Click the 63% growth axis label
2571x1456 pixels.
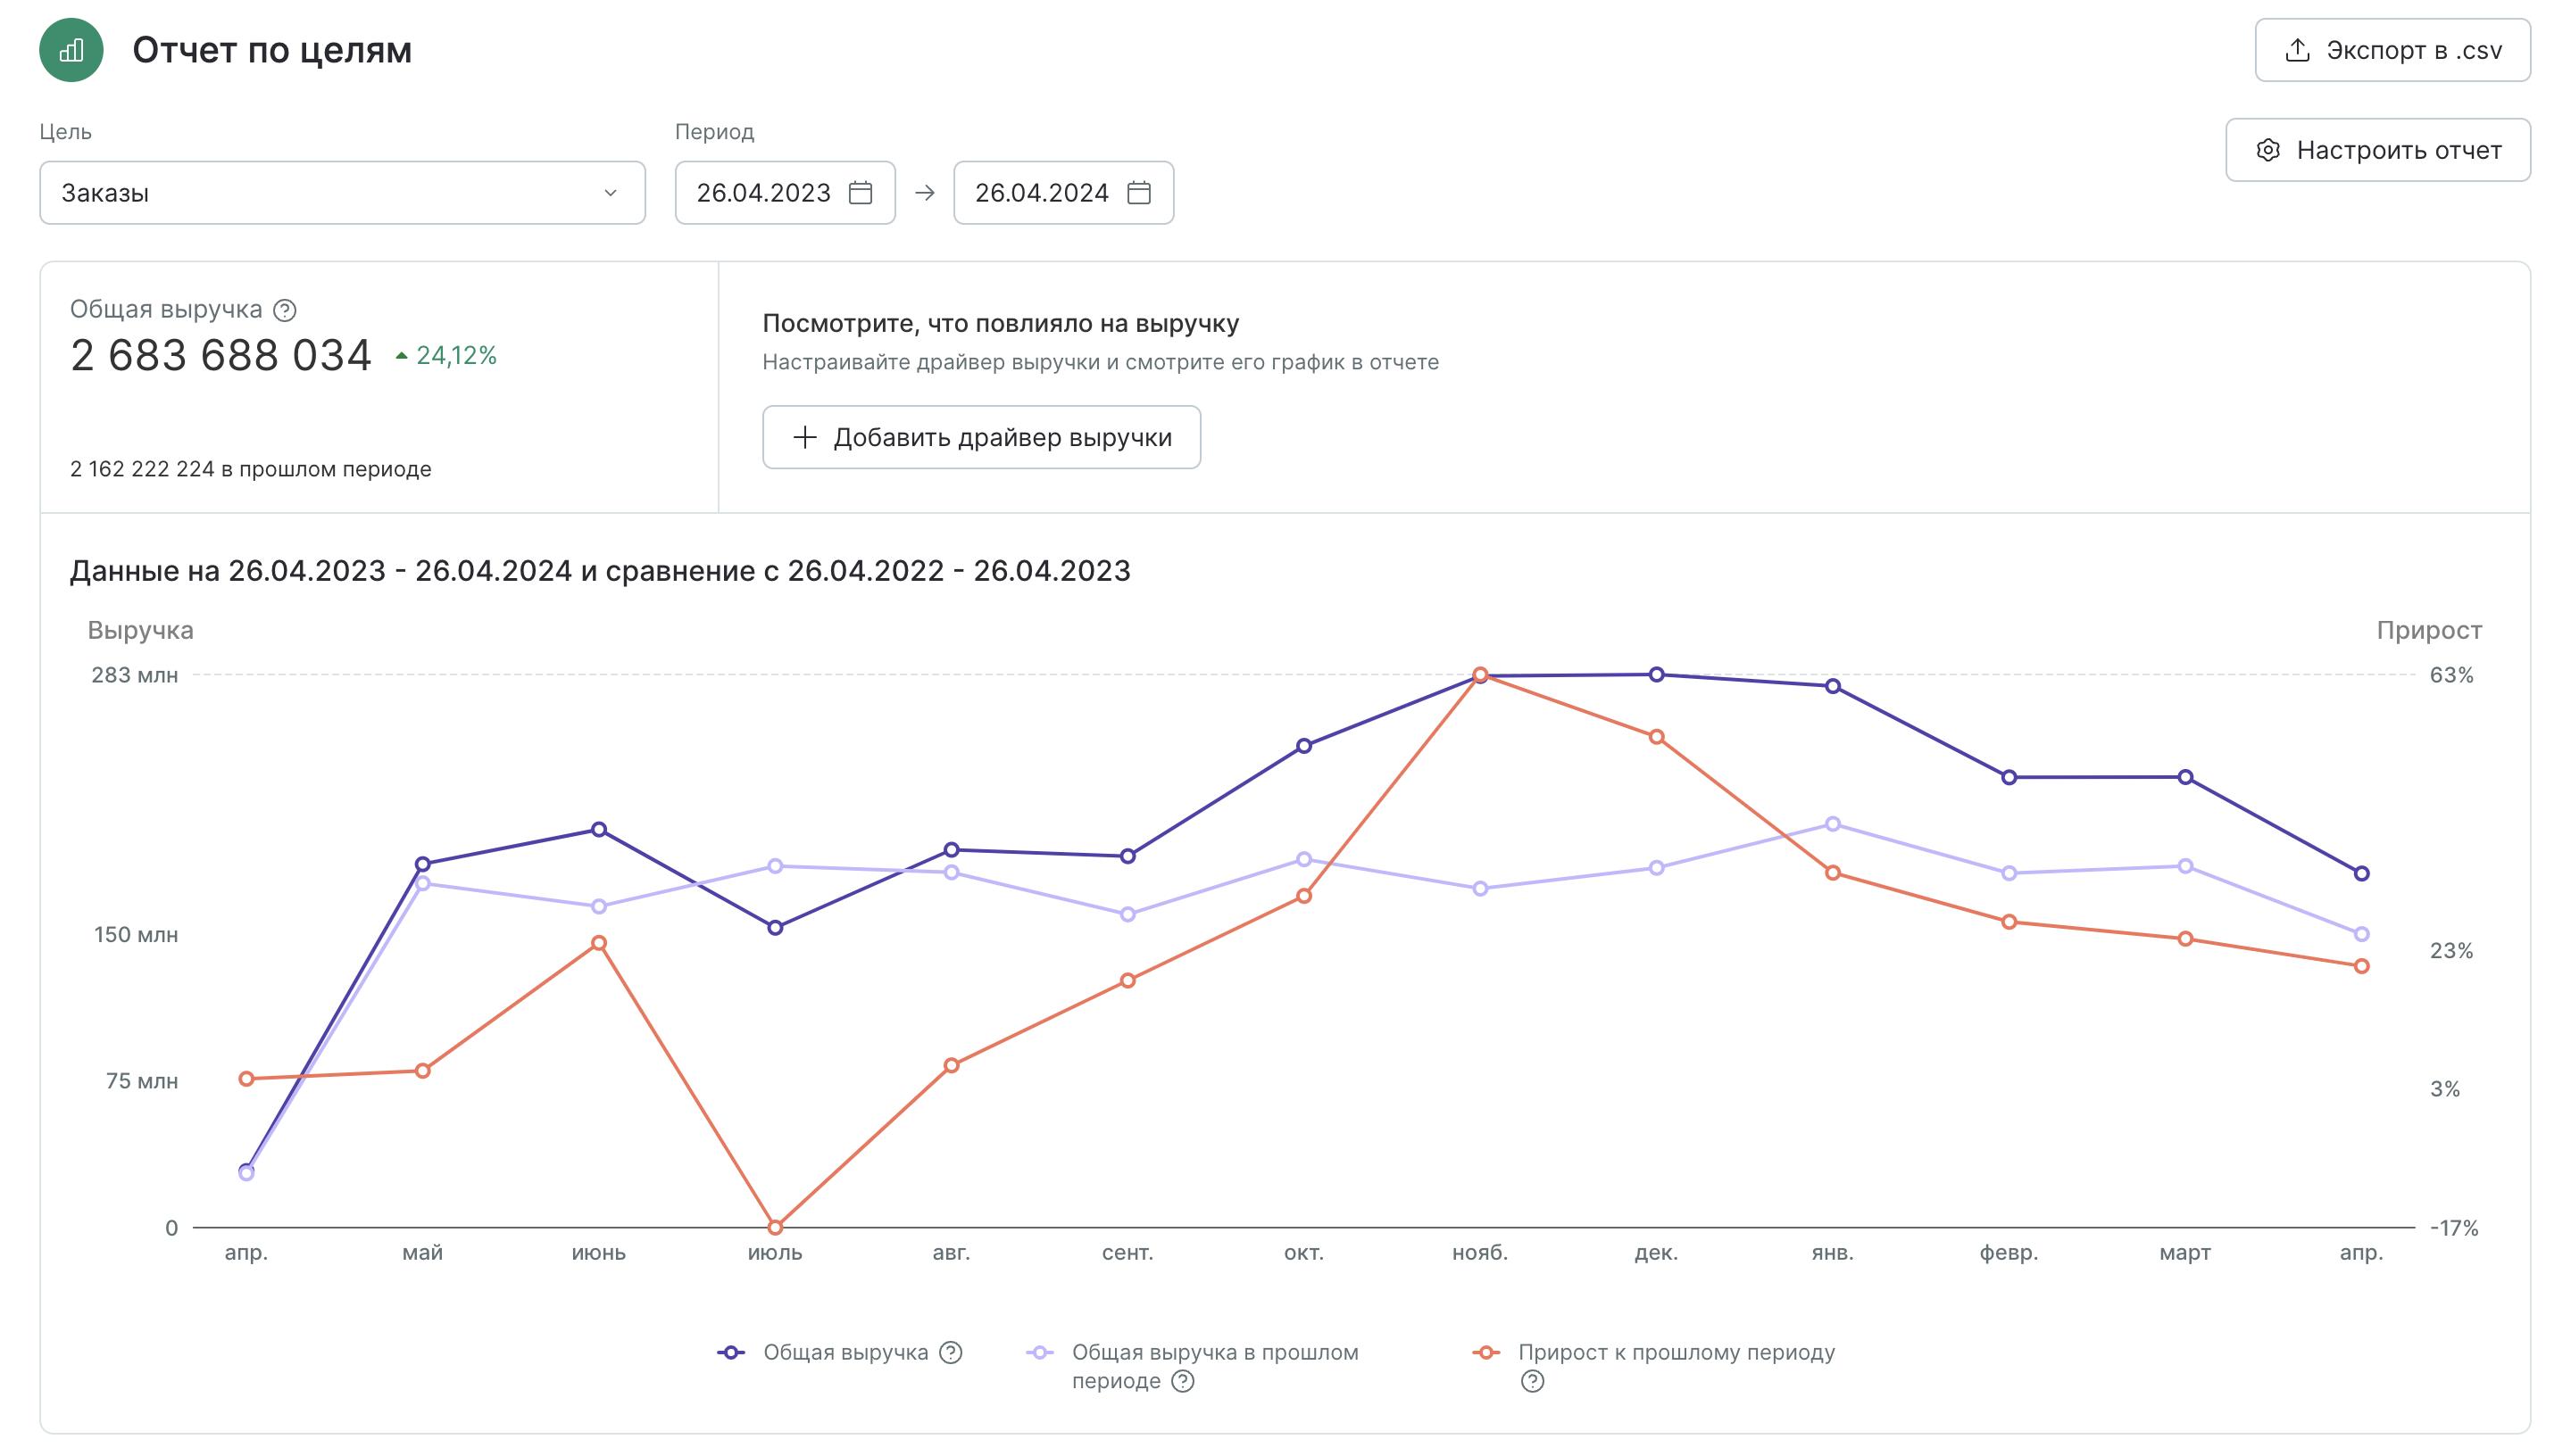click(2451, 675)
